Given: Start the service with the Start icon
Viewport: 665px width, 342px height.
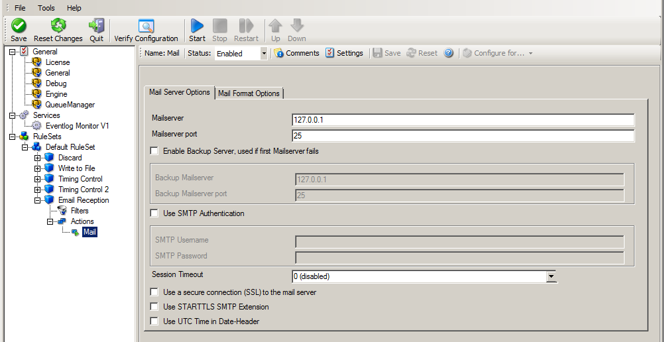Looking at the screenshot, I should tap(197, 27).
